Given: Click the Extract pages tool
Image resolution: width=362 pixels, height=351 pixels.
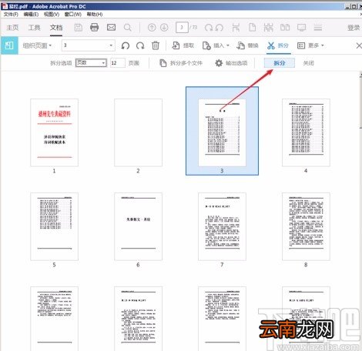Looking at the screenshot, I should pyautogui.click(x=183, y=45).
